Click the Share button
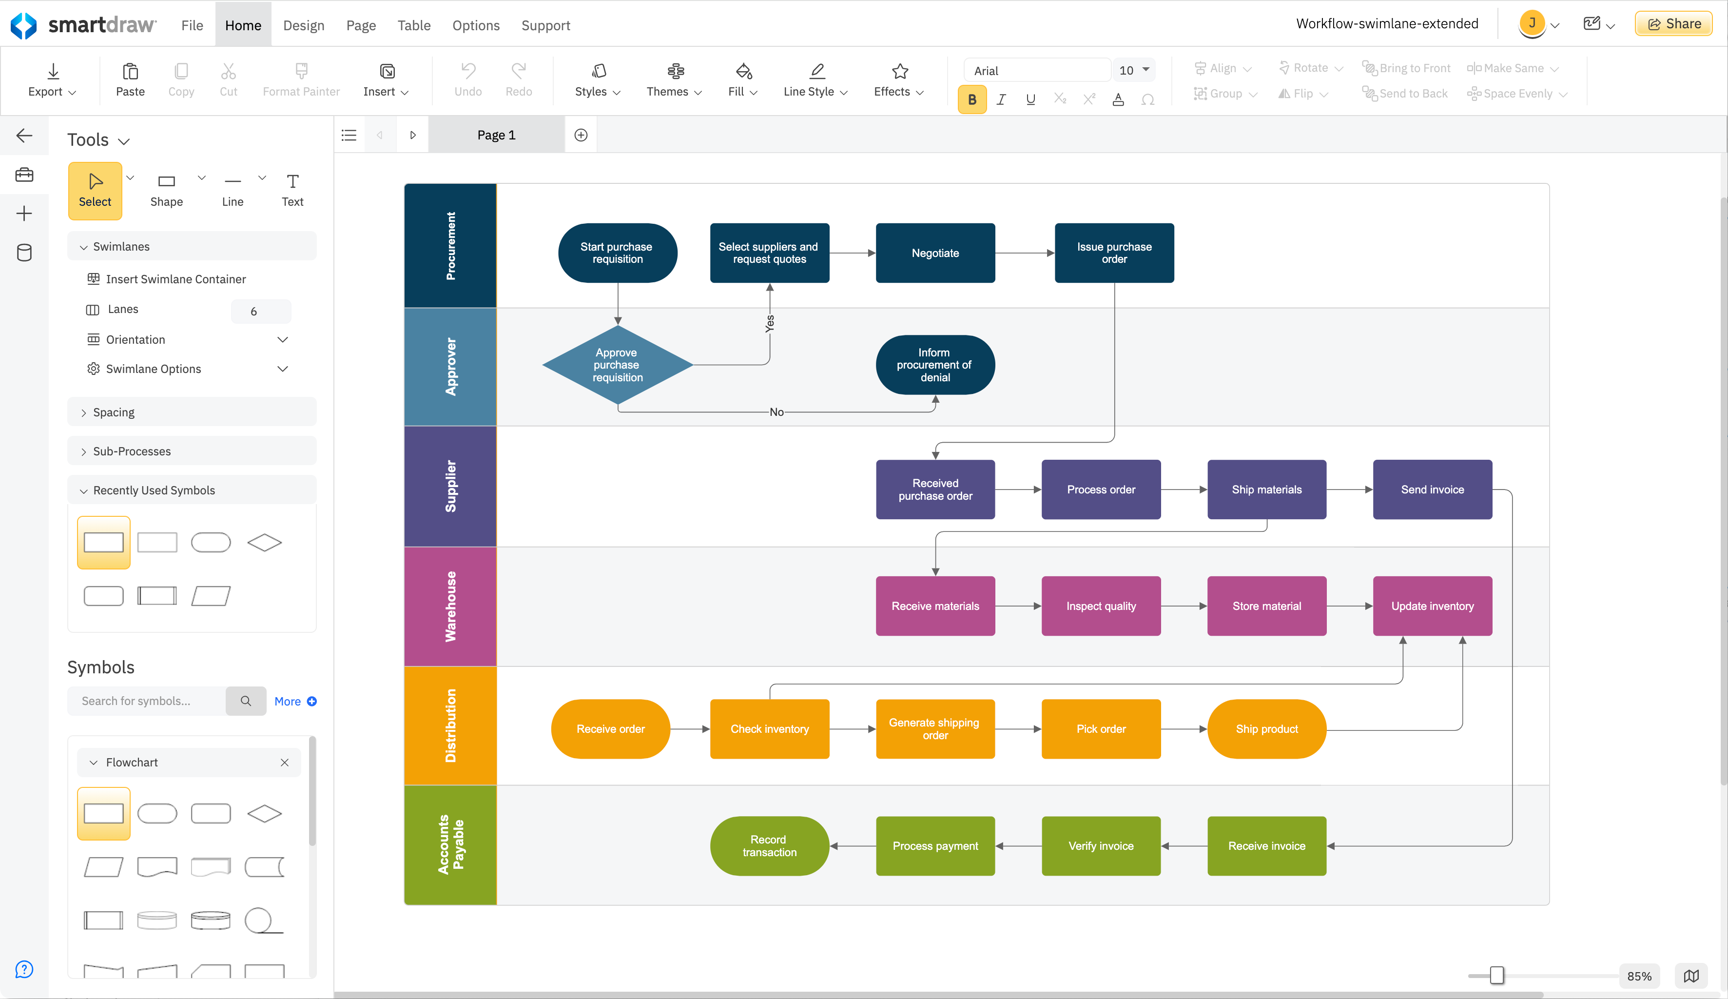Image resolution: width=1728 pixels, height=999 pixels. [1674, 22]
